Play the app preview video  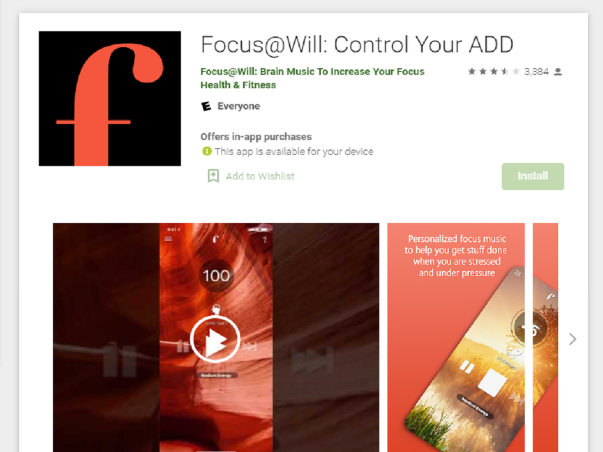pos(216,340)
